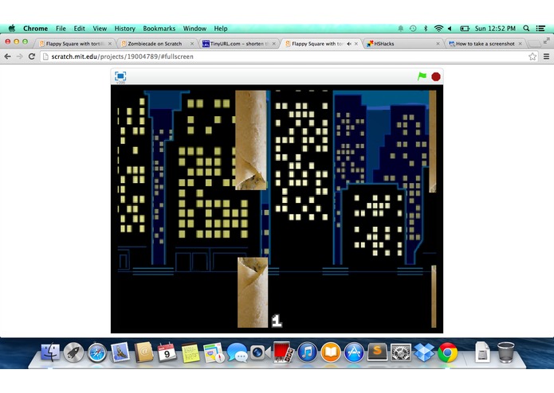Open the Bookmarks menu

[159, 28]
